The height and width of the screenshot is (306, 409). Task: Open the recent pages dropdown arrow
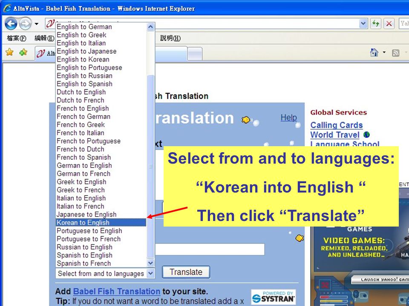coord(37,24)
